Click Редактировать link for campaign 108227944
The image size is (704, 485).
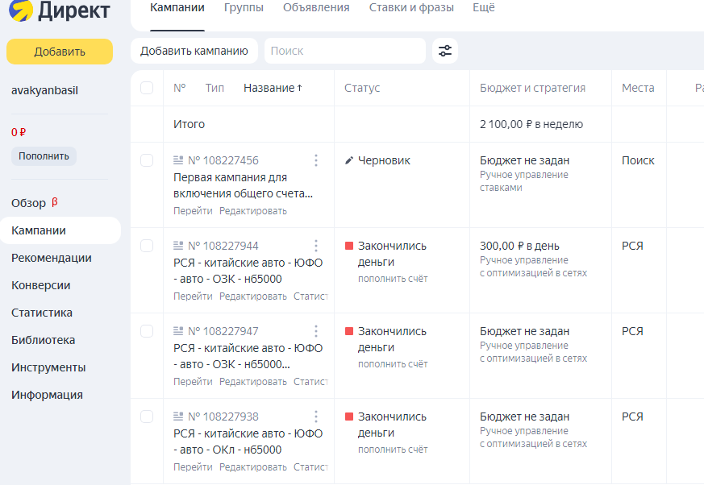[x=253, y=296]
